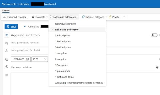Select Non visualizzare più reminder option
The height and width of the screenshot is (95, 160).
(x=77, y=24)
